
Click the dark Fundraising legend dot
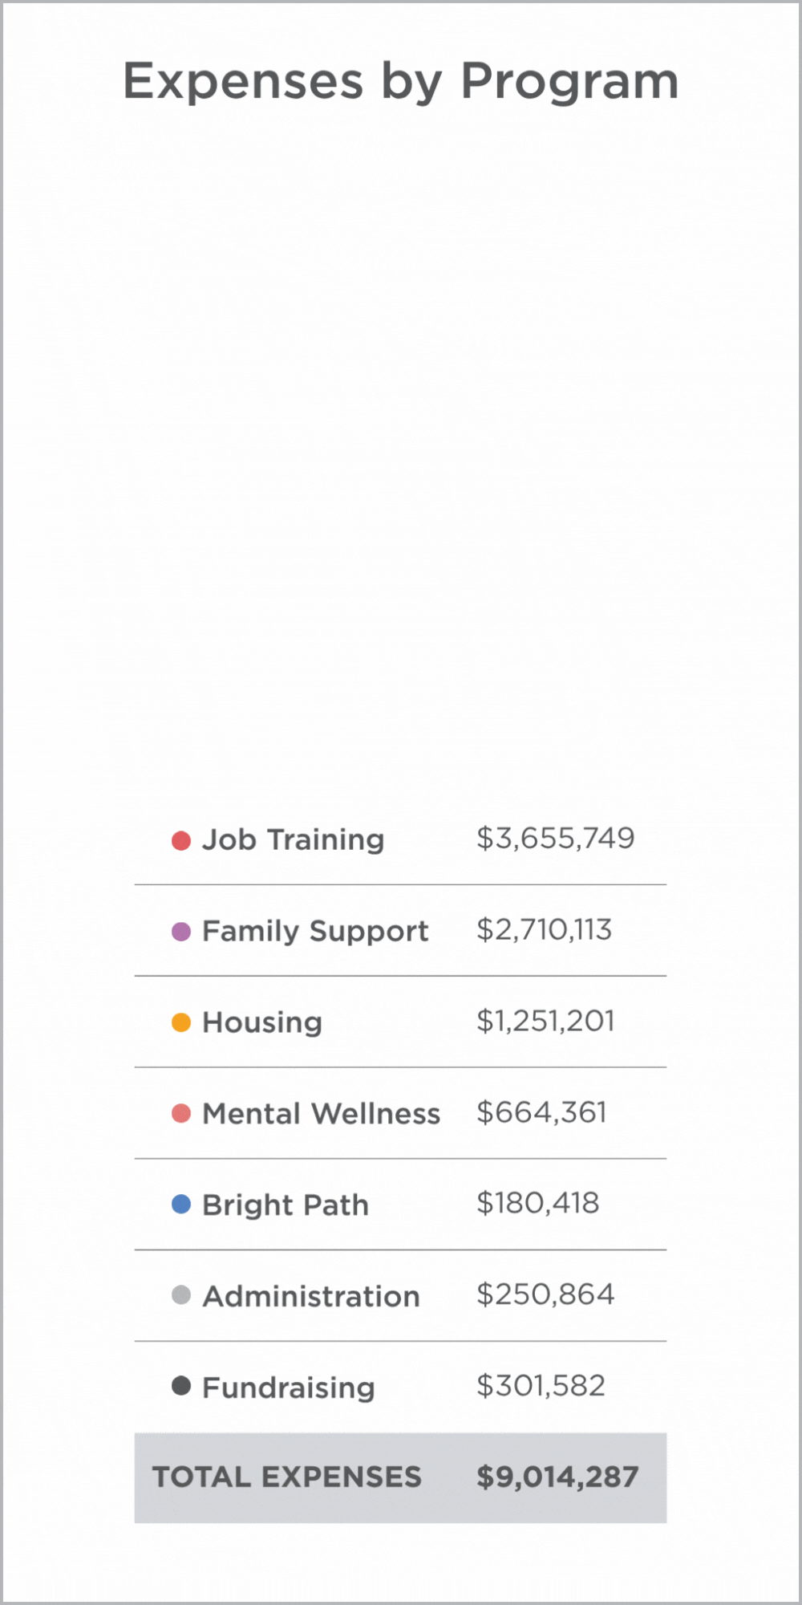(x=181, y=1386)
